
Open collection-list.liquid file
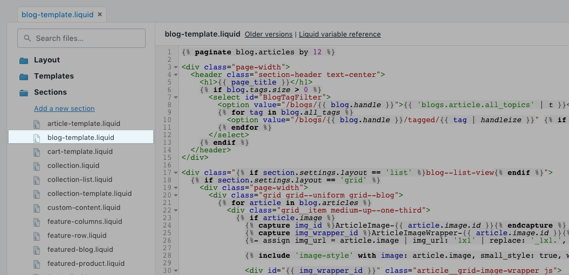(x=80, y=180)
